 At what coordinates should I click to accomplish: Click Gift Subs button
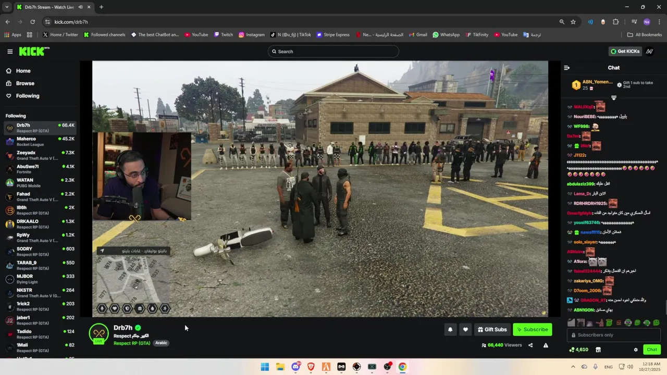[x=492, y=330]
